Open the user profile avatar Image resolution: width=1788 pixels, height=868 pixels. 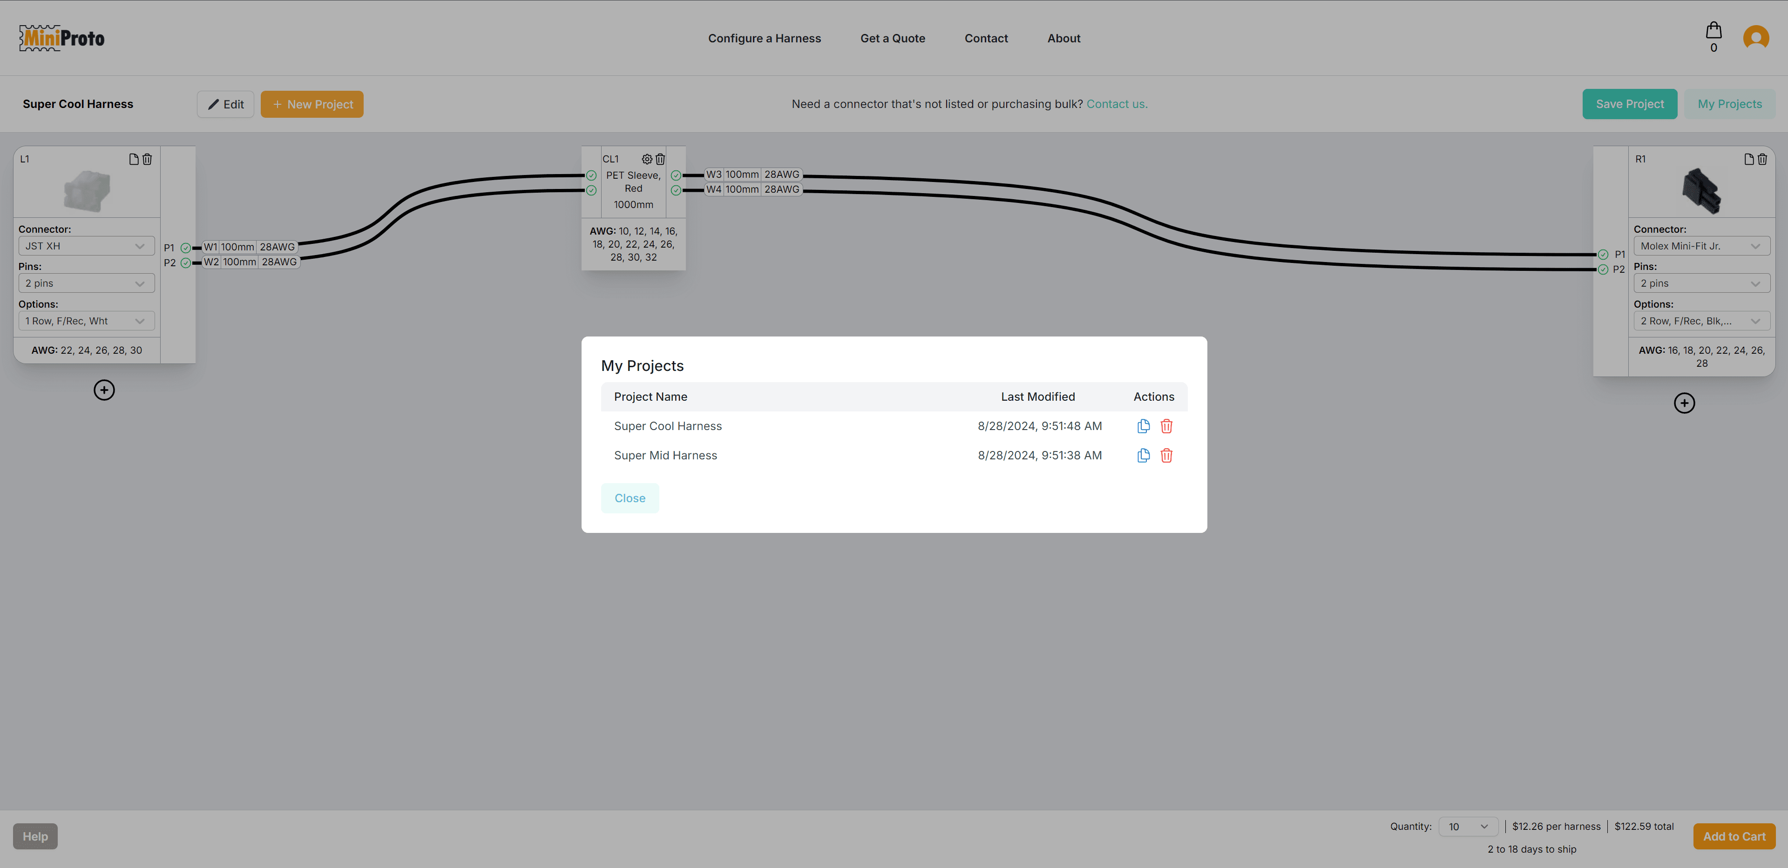pos(1755,38)
